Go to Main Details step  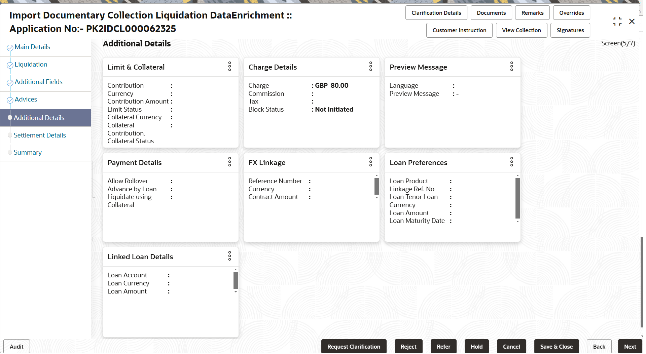coord(32,47)
